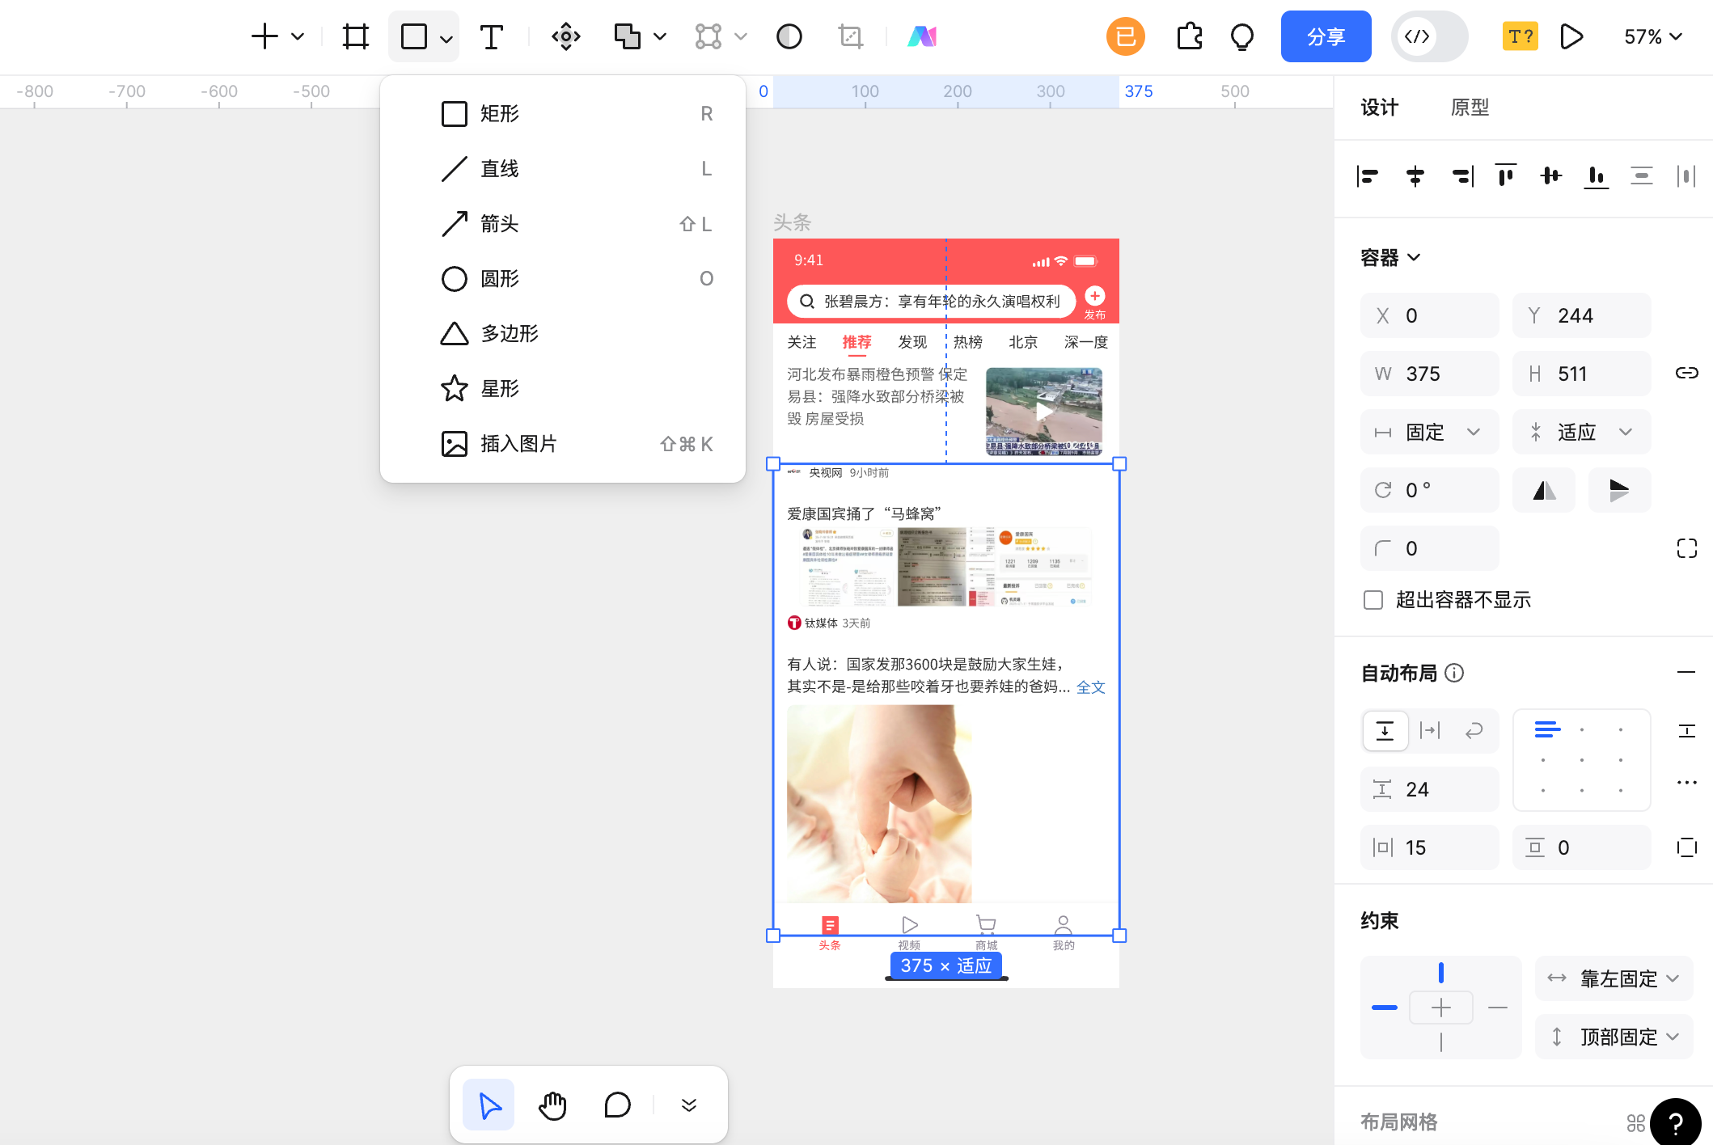Open layout grid styles icon
Image resolution: width=1713 pixels, height=1145 pixels.
[1635, 1122]
